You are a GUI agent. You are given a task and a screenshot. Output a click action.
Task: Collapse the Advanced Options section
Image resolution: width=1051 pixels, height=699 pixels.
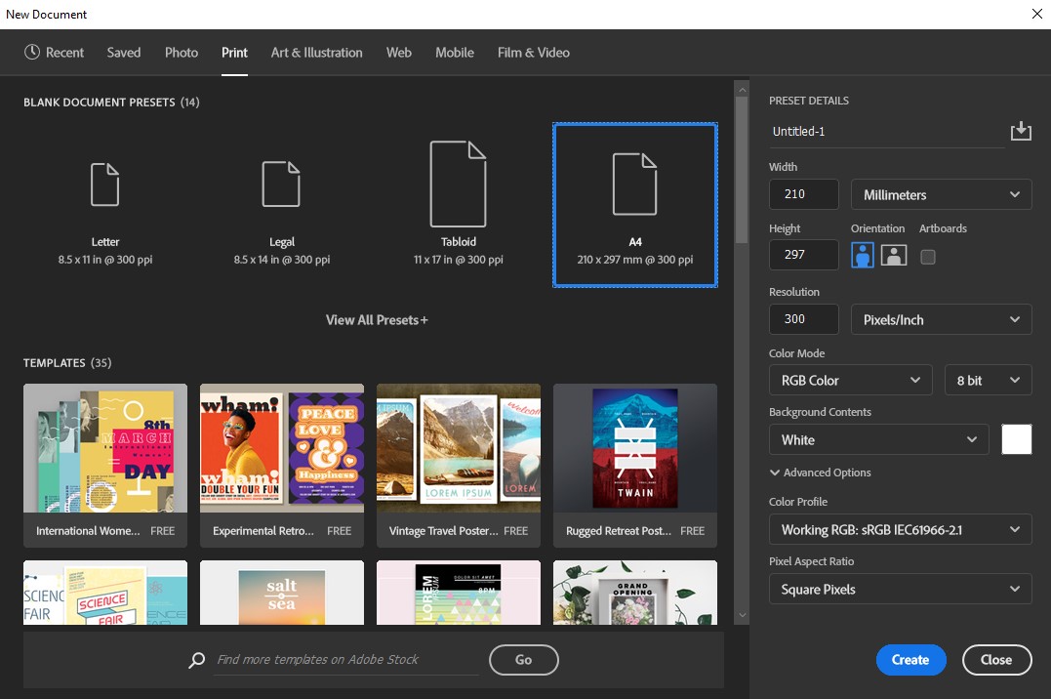[822, 473]
